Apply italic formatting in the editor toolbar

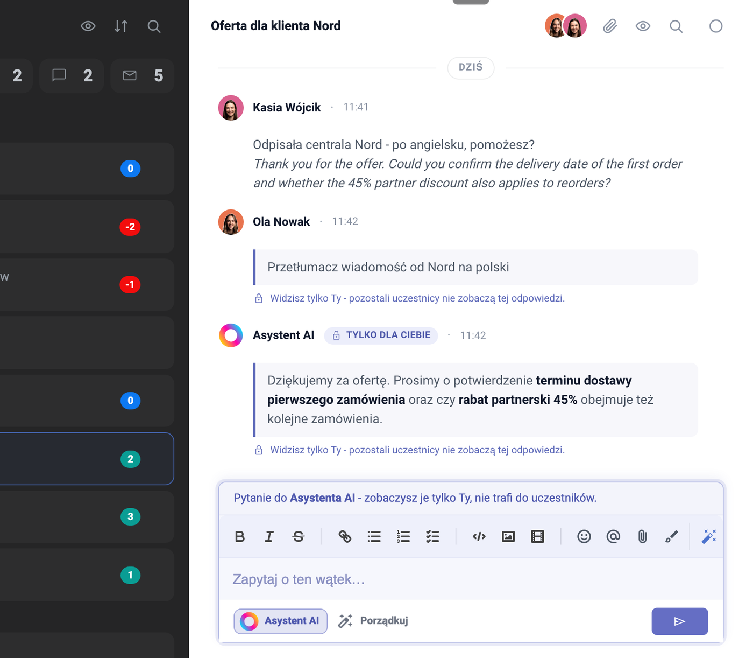pos(269,536)
